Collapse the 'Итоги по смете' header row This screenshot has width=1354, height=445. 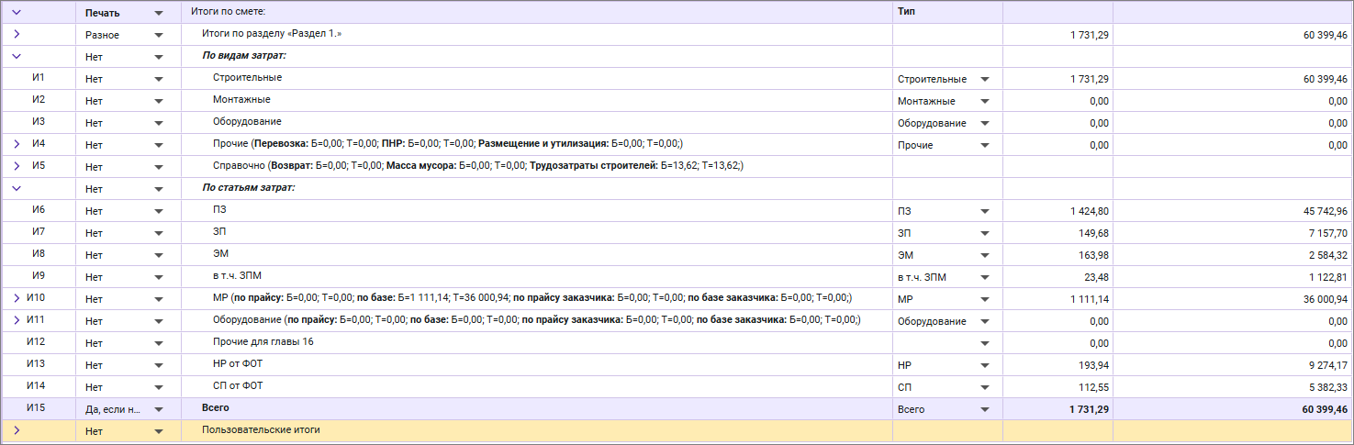16,13
